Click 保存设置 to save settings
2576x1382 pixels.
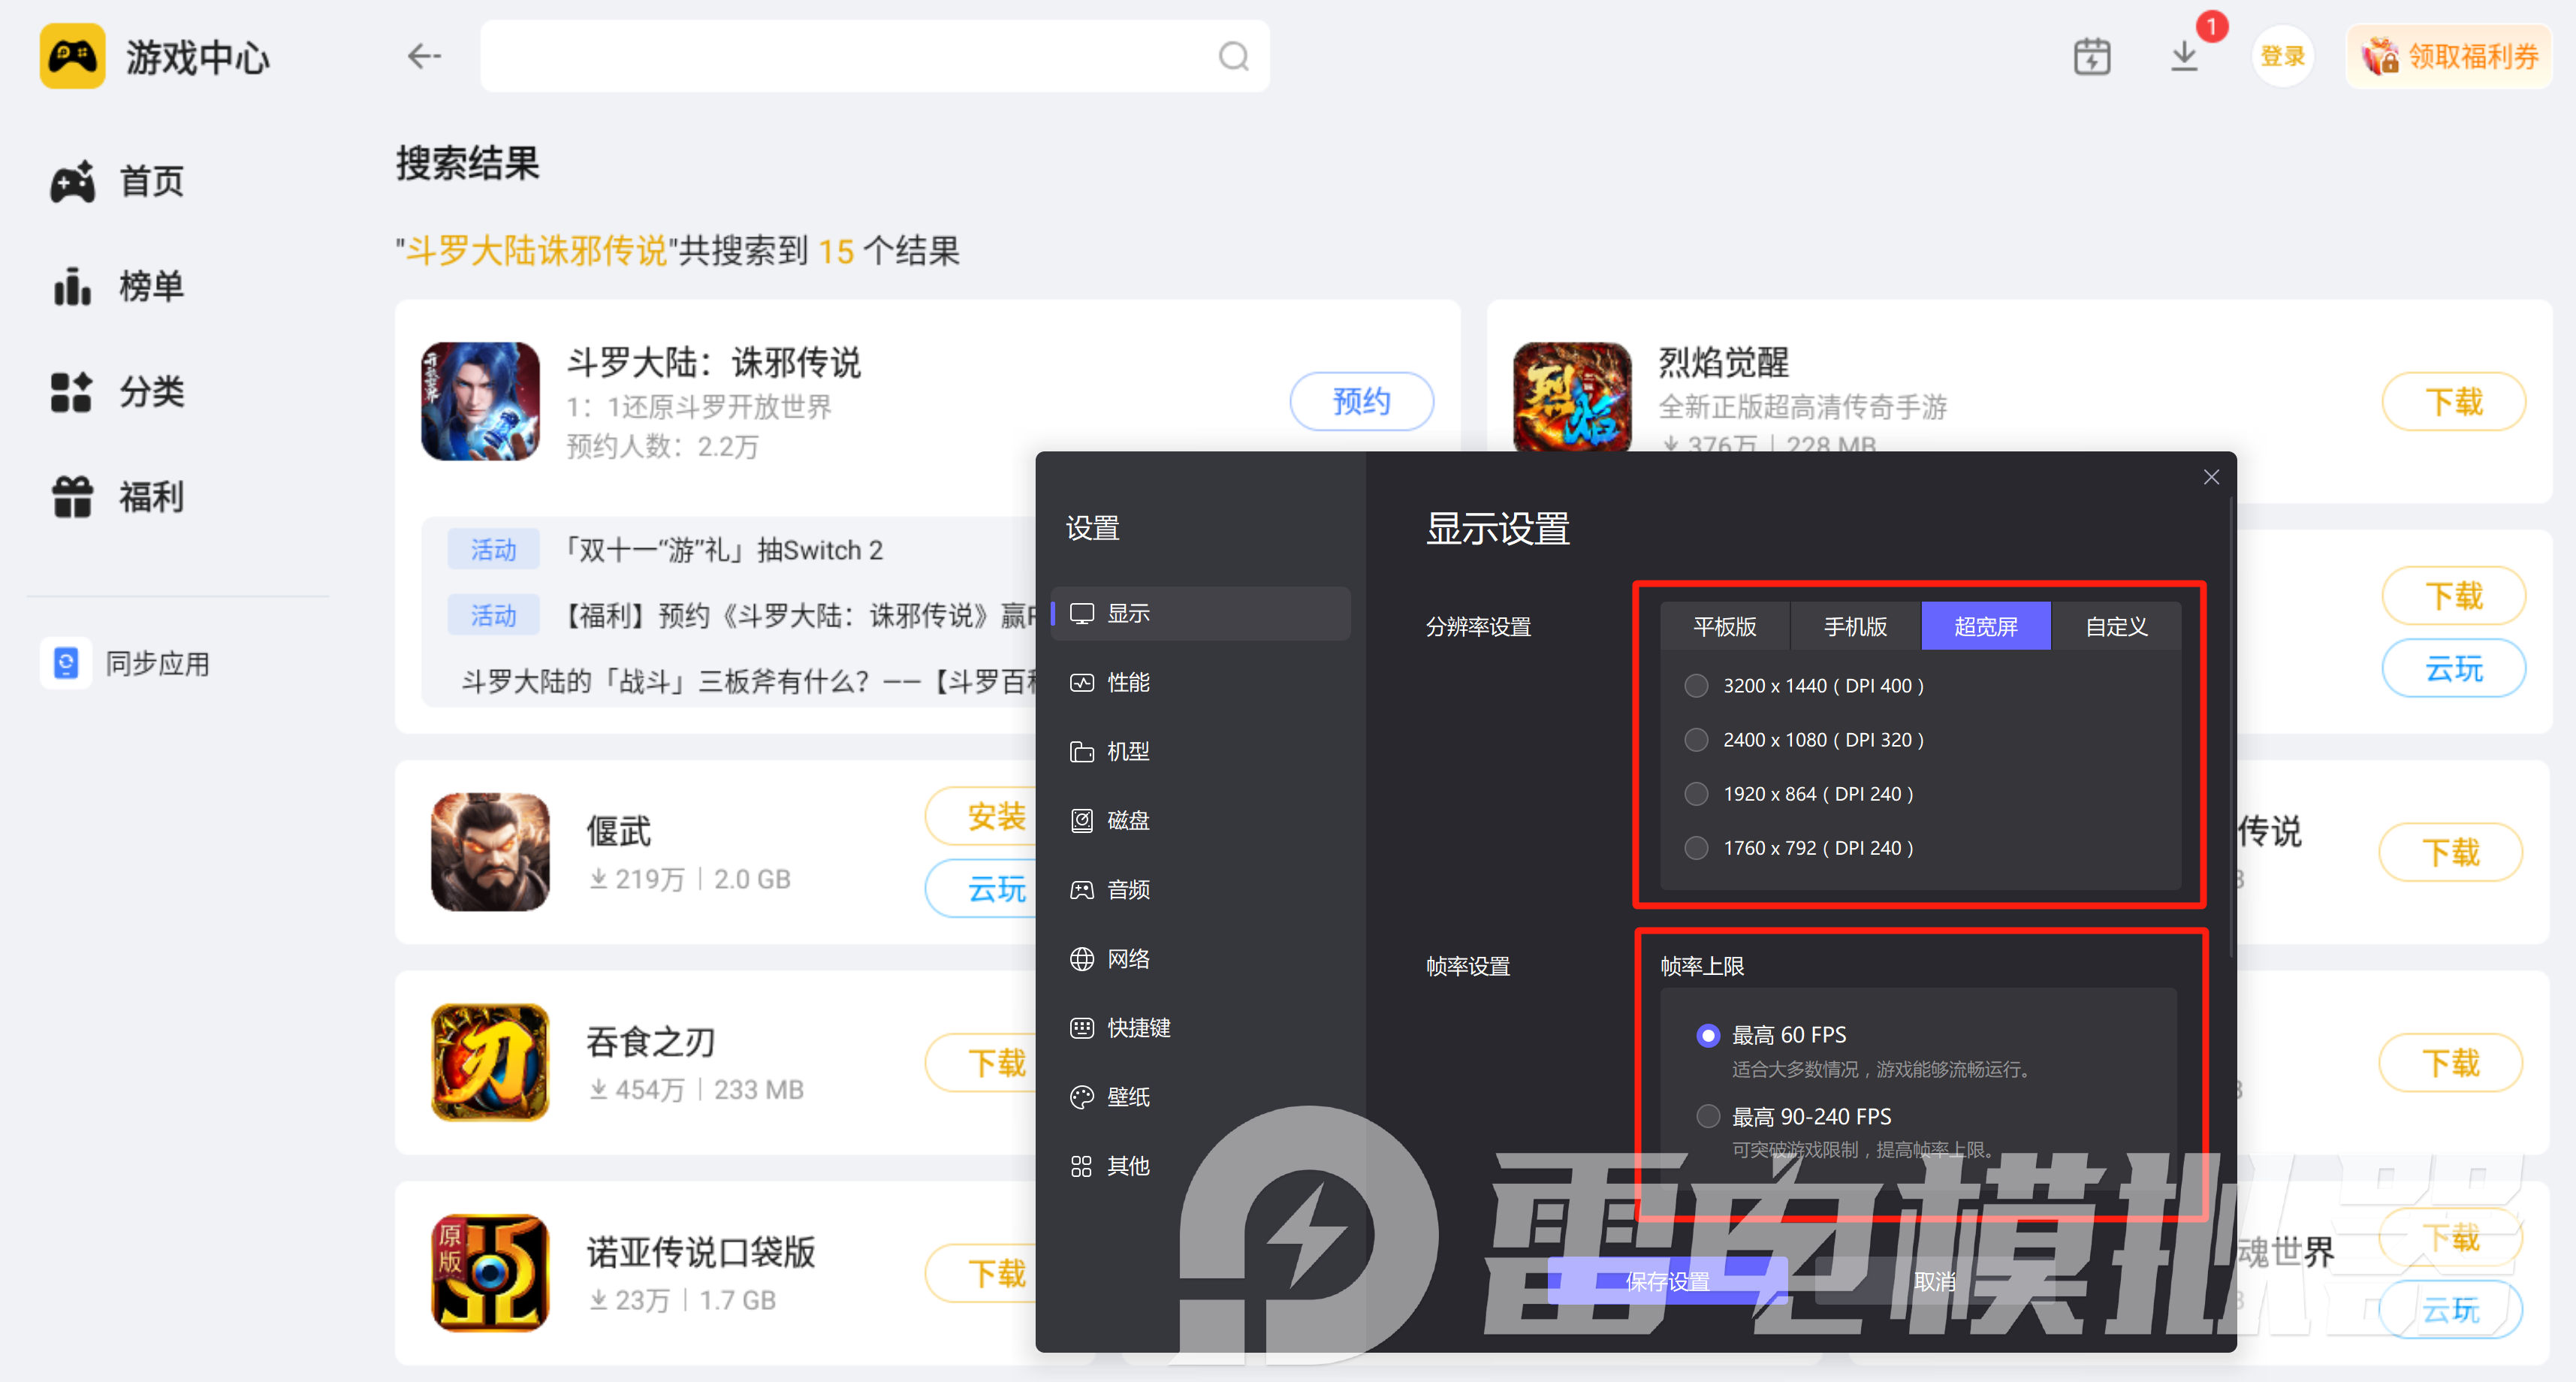(1667, 1281)
